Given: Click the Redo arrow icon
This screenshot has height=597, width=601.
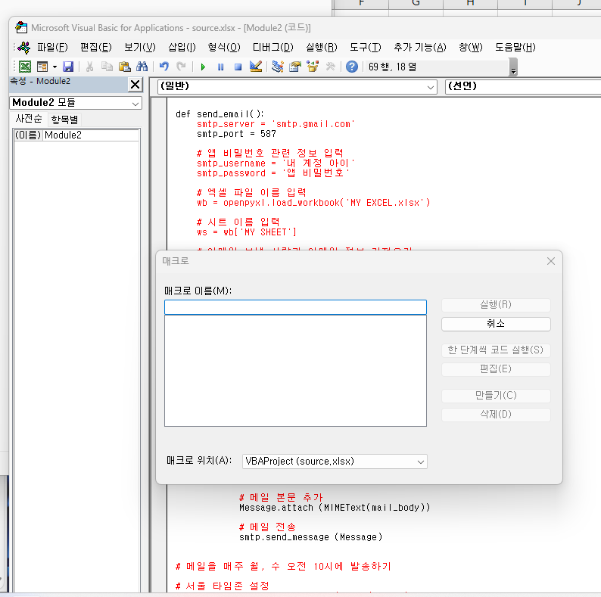Looking at the screenshot, I should (x=181, y=67).
